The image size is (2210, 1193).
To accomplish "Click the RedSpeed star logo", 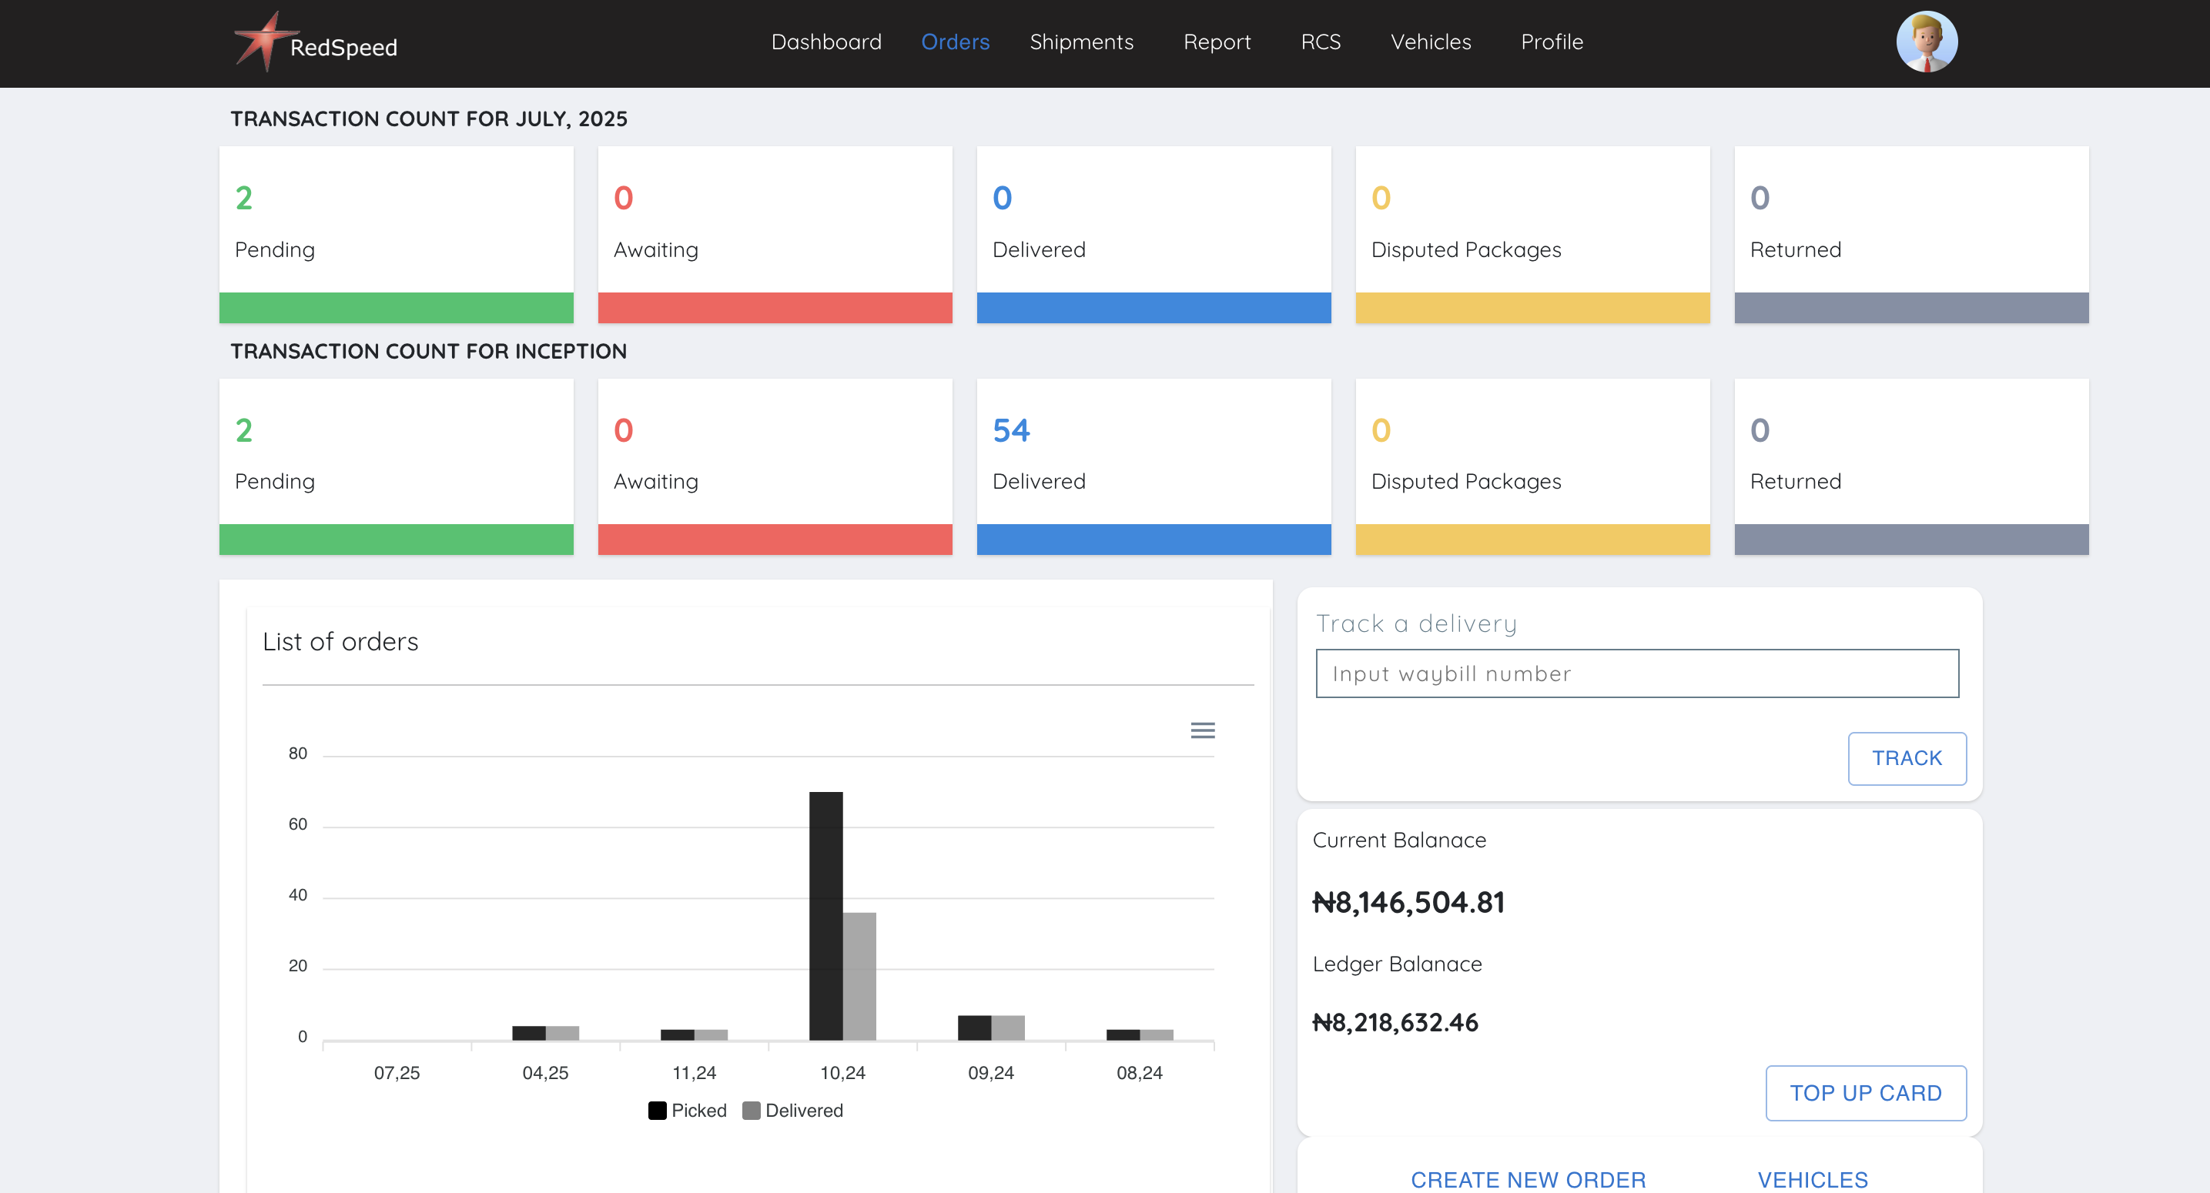I will (x=264, y=41).
